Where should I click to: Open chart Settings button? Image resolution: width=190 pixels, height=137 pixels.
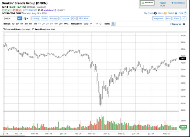(x=54, y=18)
